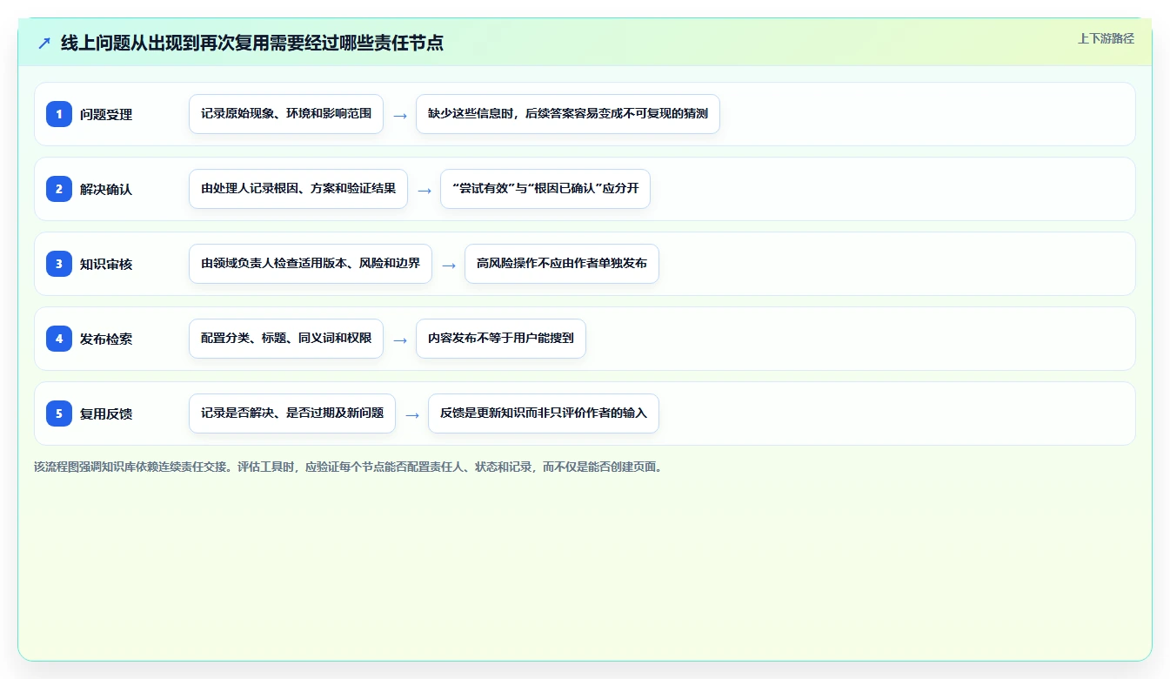Click the 上下游路径 label
Image resolution: width=1170 pixels, height=679 pixels.
[x=1106, y=38]
